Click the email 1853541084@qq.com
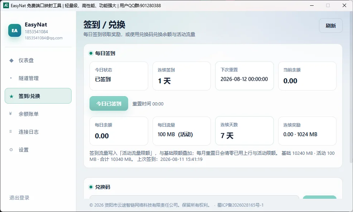Screen dimensions: 353x212 pos(44,38)
